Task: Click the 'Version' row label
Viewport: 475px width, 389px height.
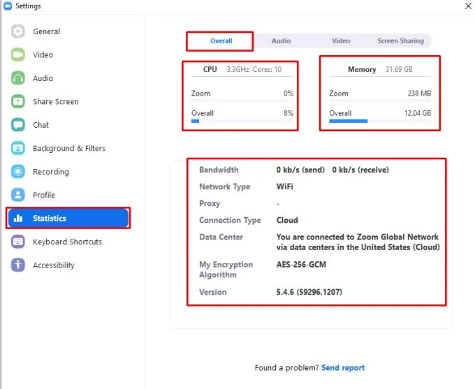Action: click(212, 292)
